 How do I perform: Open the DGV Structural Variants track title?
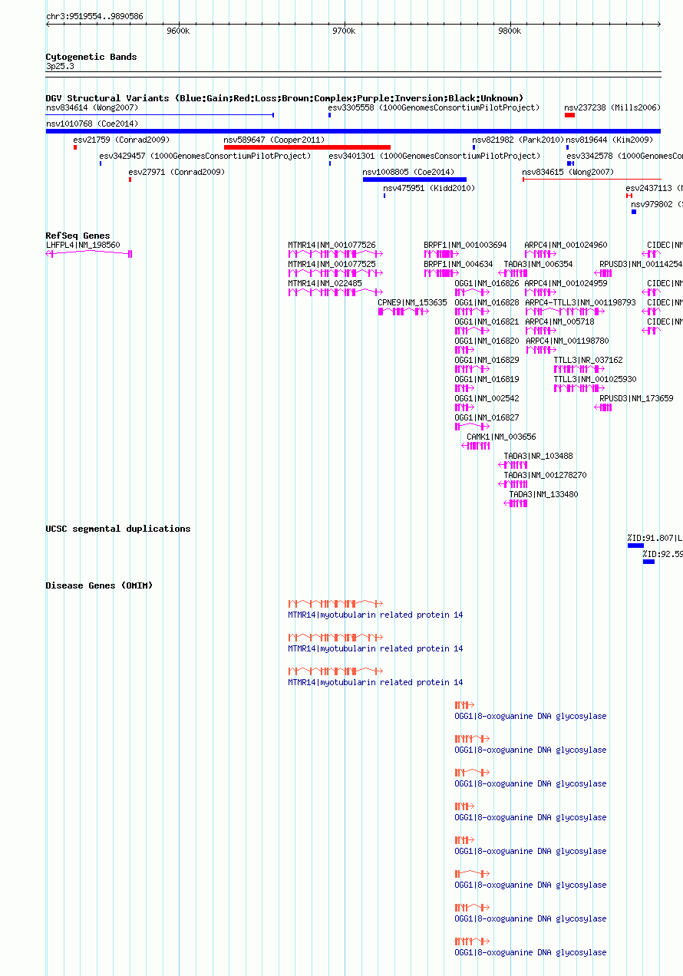284,98
